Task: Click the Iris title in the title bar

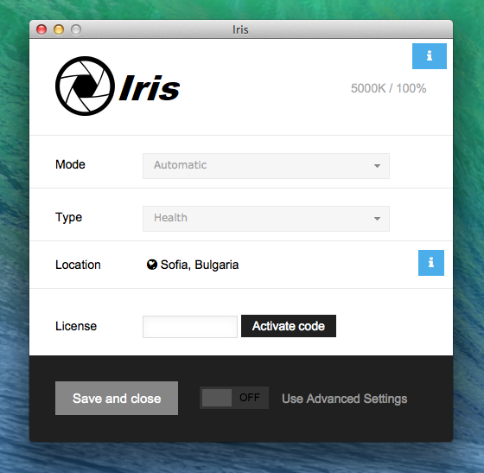Action: pos(240,30)
